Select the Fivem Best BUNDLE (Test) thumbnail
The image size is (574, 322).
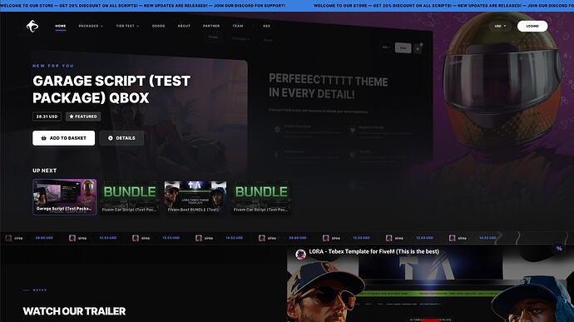[195, 197]
